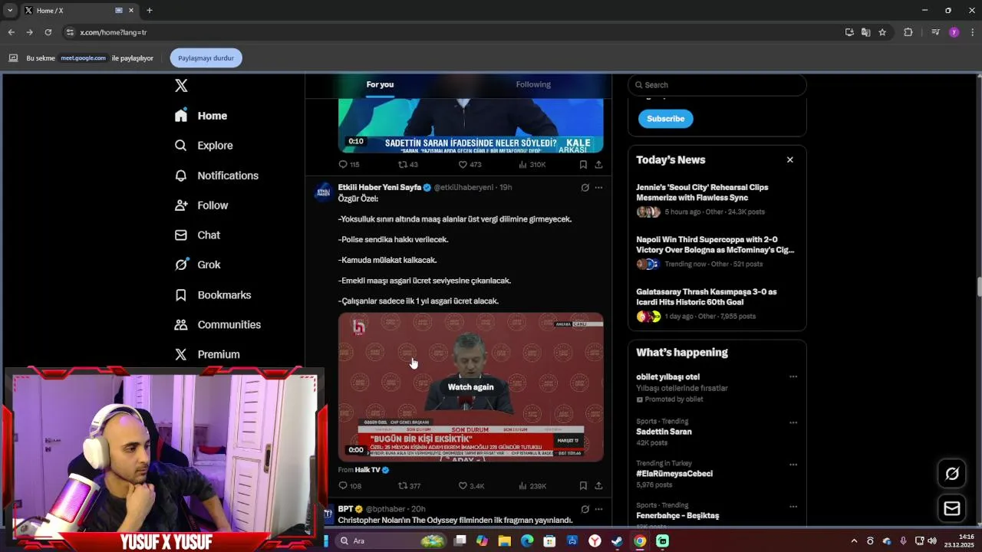Click the Subscribe button
This screenshot has width=982, height=552.
tap(665, 119)
